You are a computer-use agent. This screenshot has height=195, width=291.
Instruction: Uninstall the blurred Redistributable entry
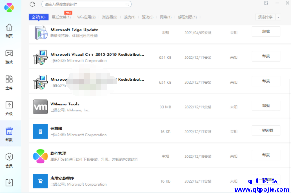tap(266, 81)
